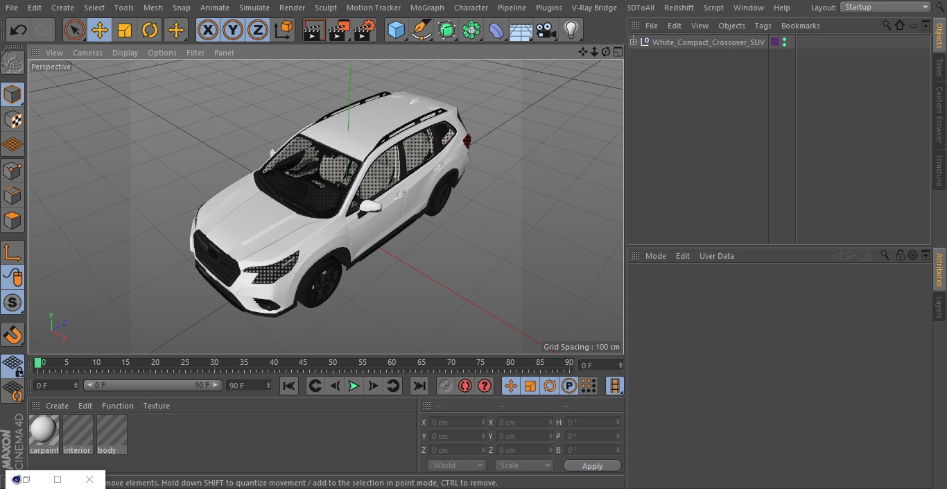The width and height of the screenshot is (947, 489).
Task: Select the Rotate tool
Action: point(150,30)
